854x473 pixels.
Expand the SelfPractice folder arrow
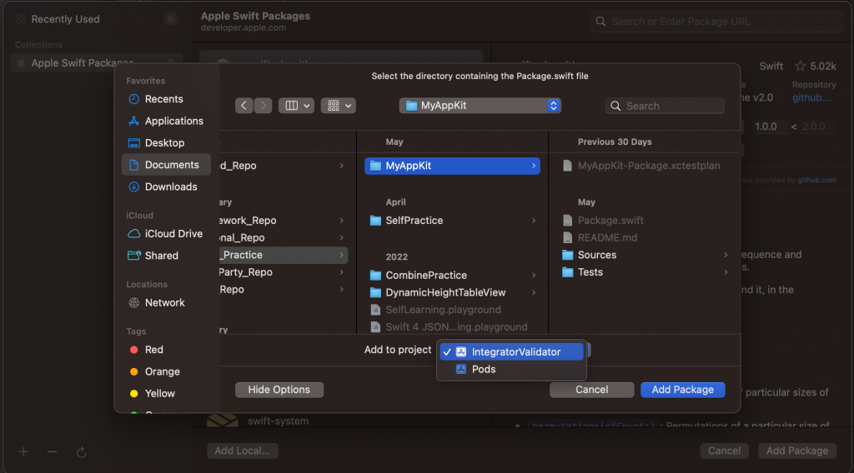click(534, 220)
